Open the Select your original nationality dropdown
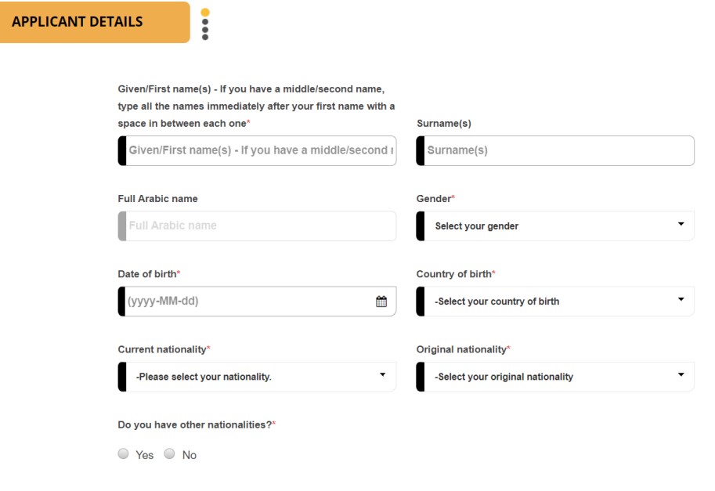Screen dimensions: 715x491 555,377
